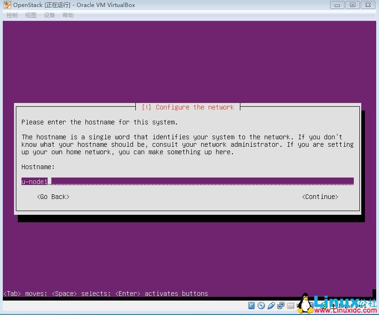379x315 pixels.
Task: Open the 帮助 menu
Action: click(68, 15)
